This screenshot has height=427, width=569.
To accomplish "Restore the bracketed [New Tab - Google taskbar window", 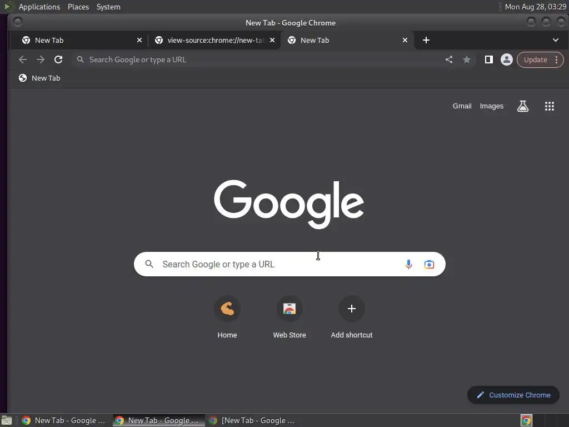I will click(253, 420).
